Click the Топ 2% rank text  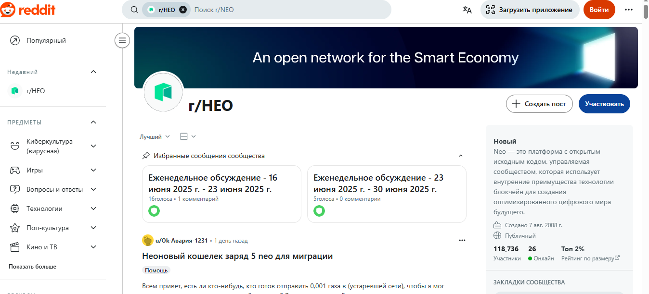[573, 249]
